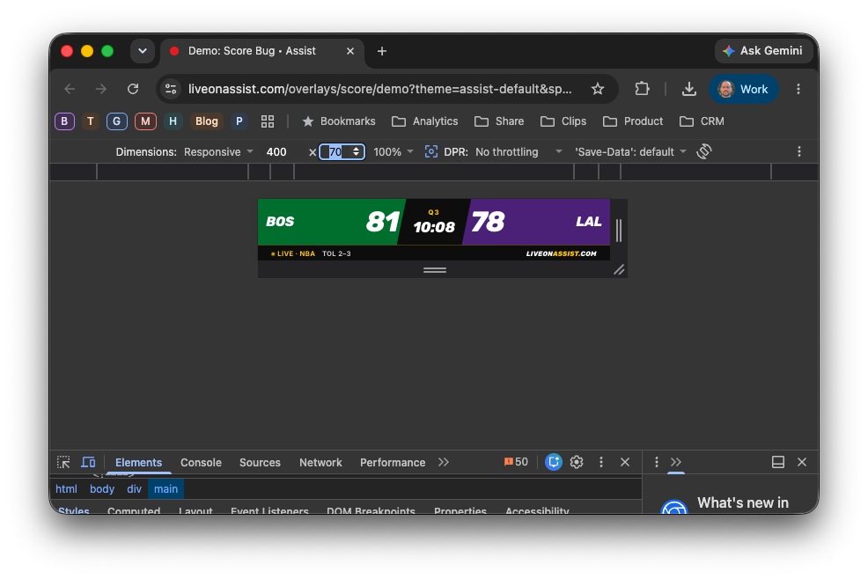Open the Work profile menu

744,89
